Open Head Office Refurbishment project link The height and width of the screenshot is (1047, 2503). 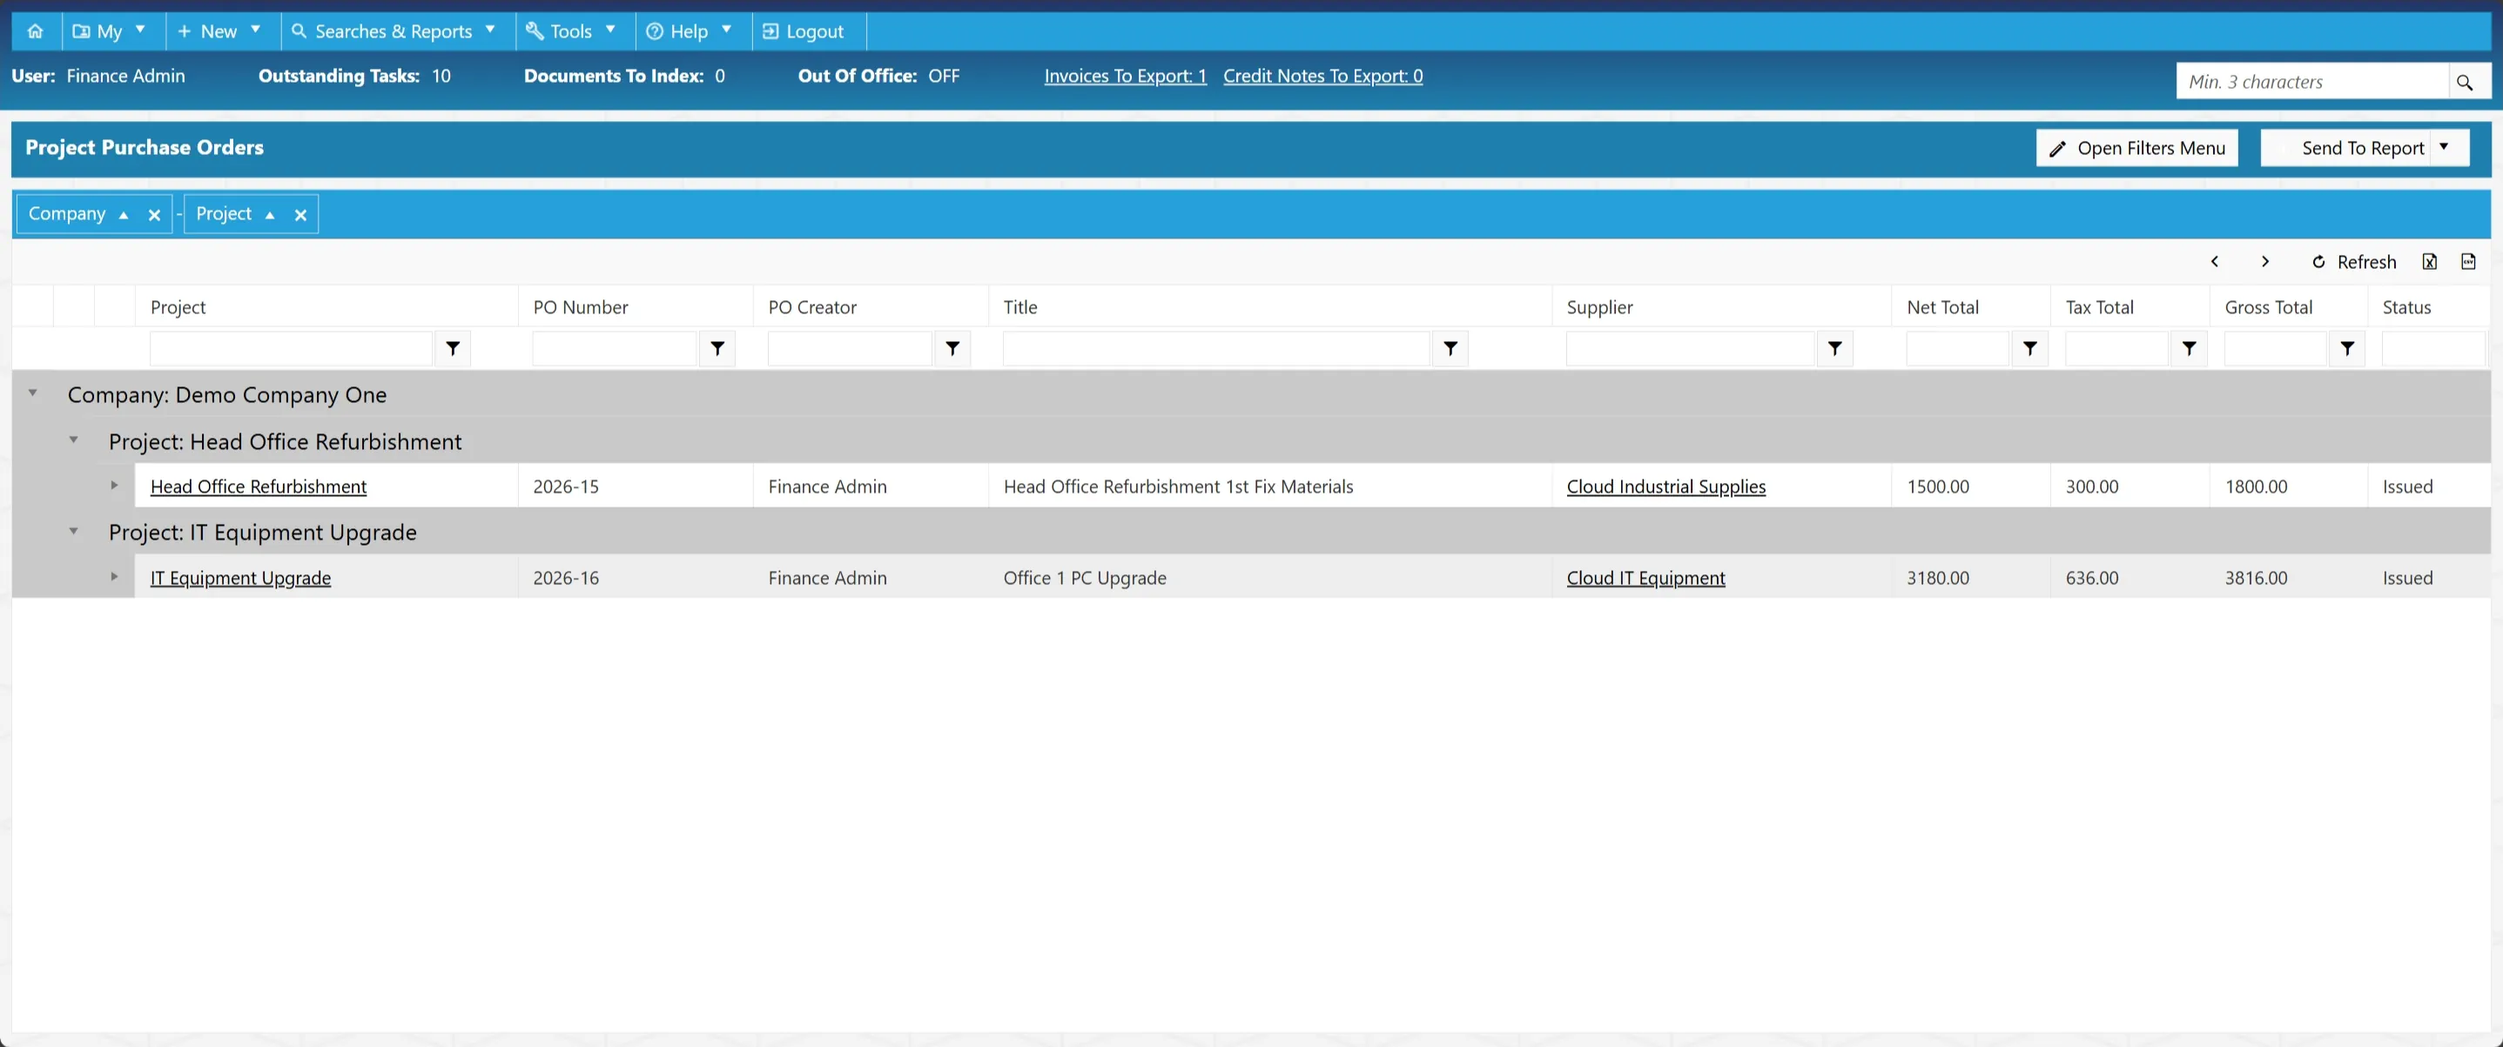(259, 487)
